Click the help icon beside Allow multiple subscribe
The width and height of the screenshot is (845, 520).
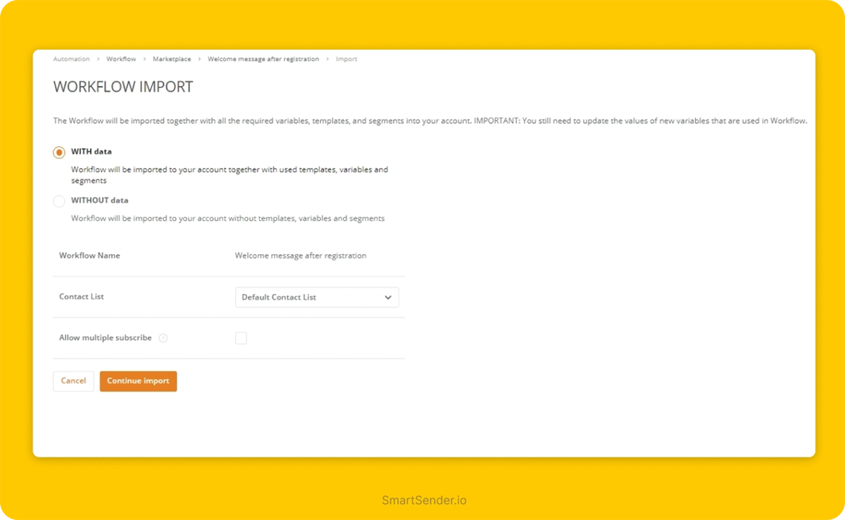[x=163, y=338]
